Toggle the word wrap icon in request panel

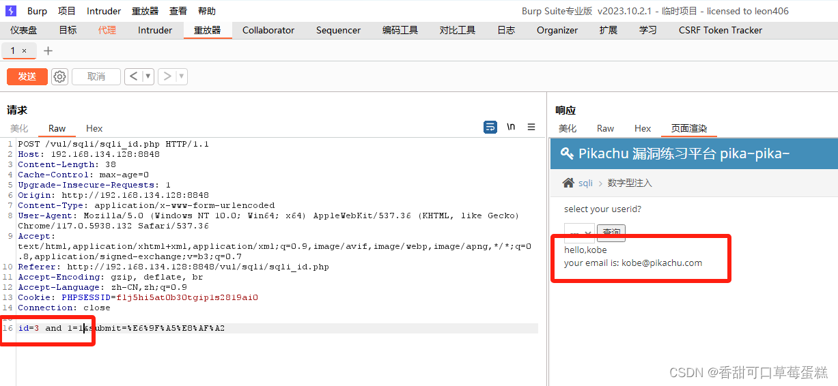point(490,128)
